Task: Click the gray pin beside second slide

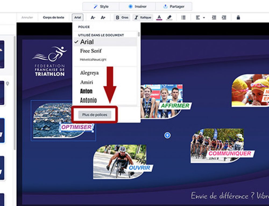Action: tap(7, 84)
